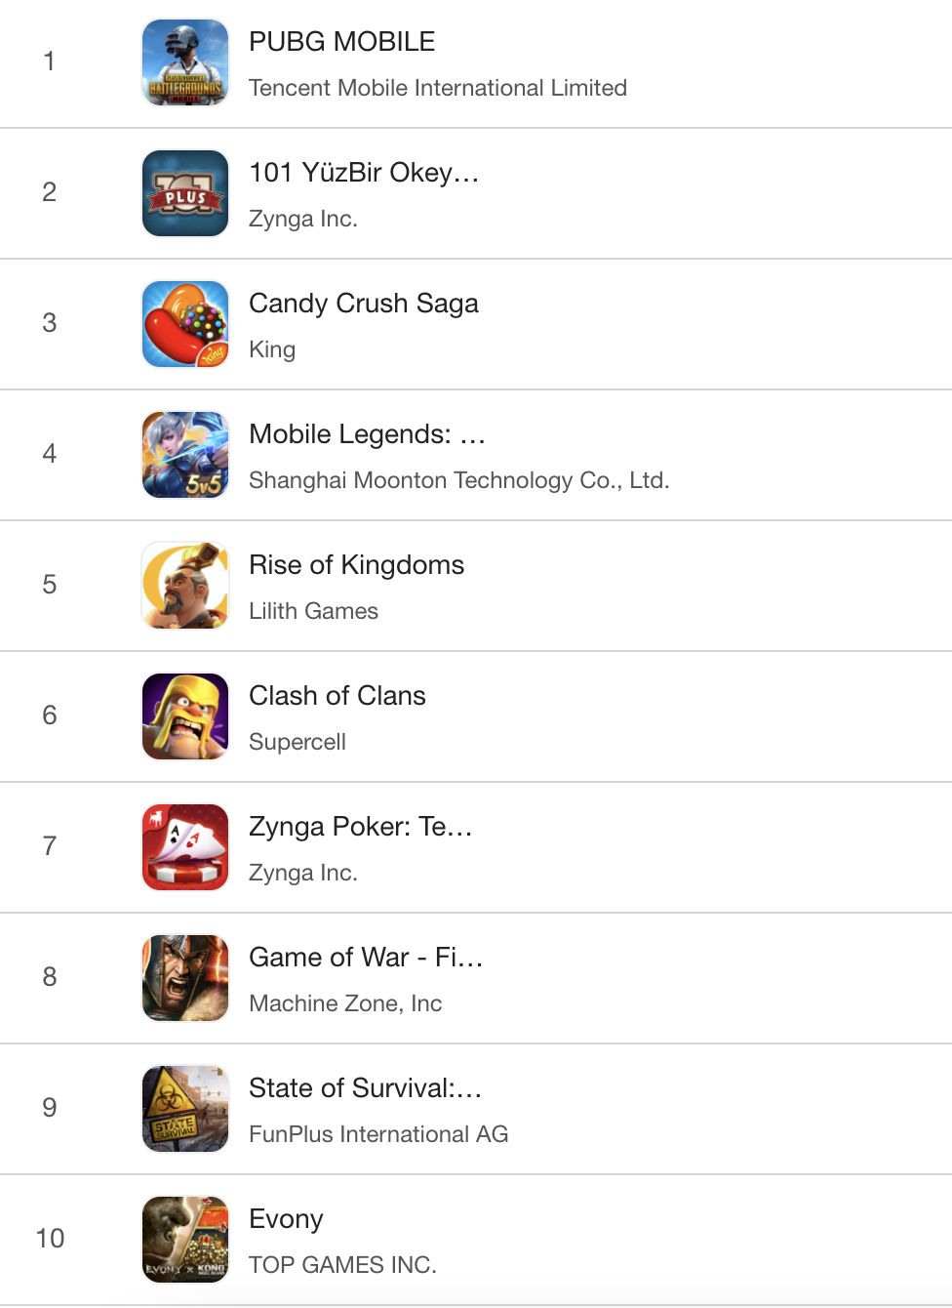
Task: Open the Zynga Poker app icon
Action: 185,847
